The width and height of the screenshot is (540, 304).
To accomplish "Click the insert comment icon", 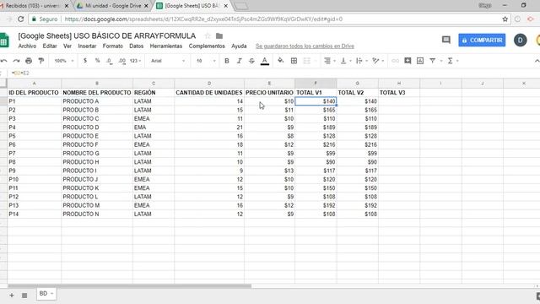I will point(408,61).
